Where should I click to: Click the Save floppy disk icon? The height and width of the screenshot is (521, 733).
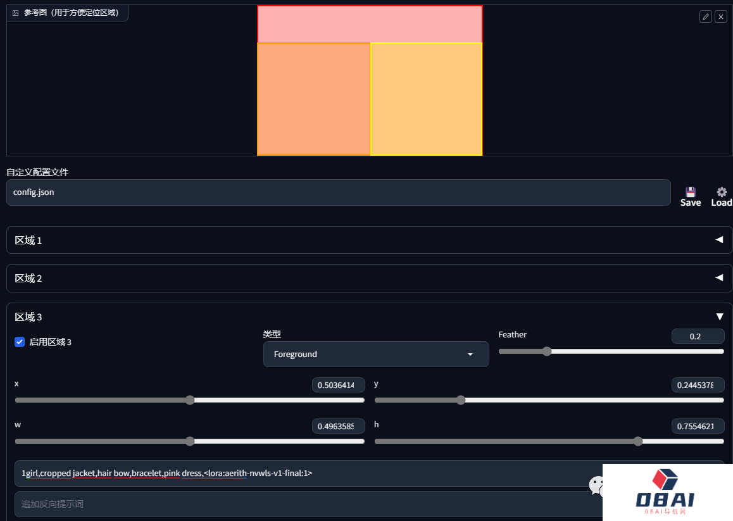[x=690, y=192]
